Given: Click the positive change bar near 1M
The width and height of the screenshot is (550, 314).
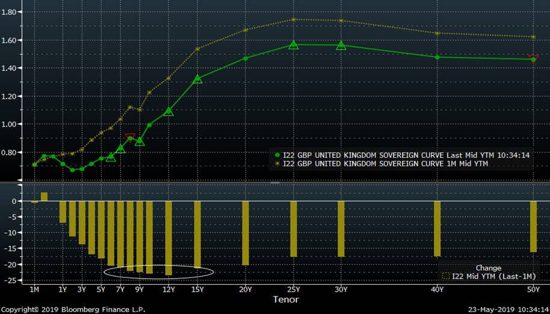Looking at the screenshot, I should 44,197.
